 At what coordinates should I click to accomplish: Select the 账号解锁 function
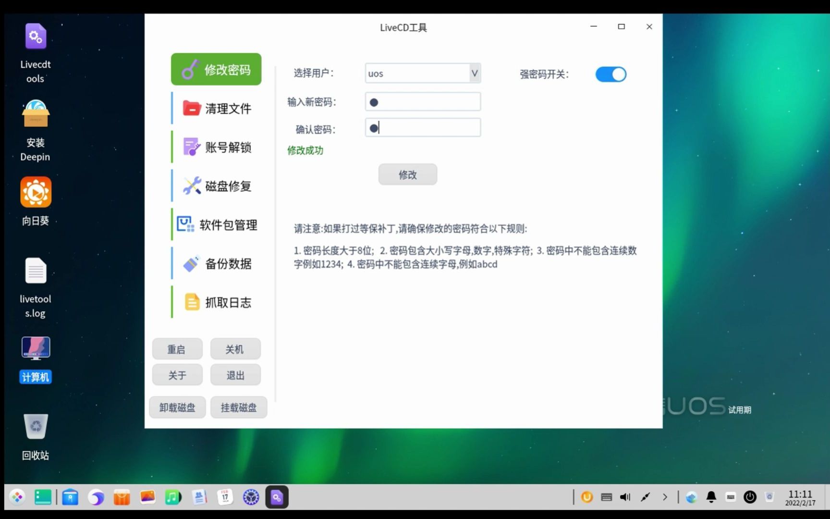click(216, 147)
